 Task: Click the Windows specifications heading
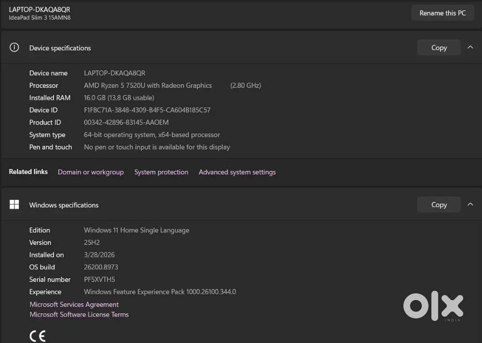(x=64, y=205)
